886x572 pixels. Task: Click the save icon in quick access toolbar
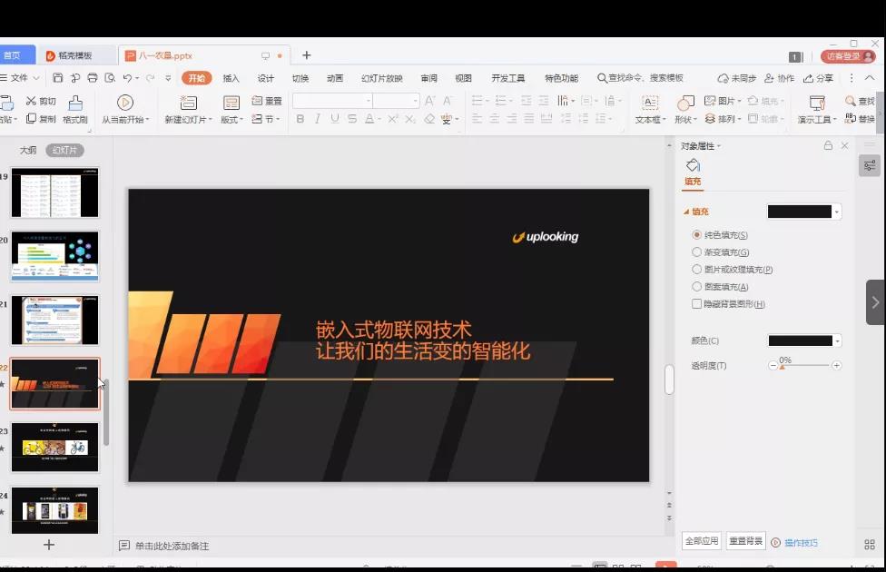point(58,78)
